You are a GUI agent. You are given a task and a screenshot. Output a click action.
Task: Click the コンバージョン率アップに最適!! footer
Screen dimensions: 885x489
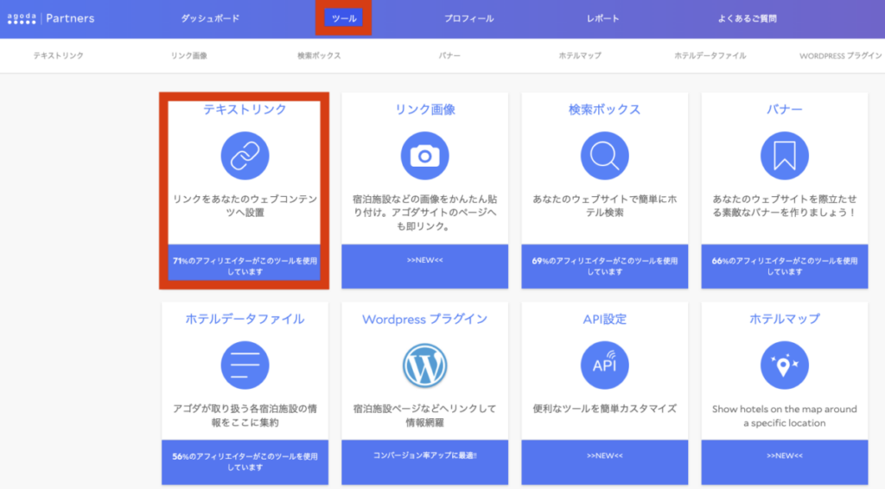(x=424, y=462)
